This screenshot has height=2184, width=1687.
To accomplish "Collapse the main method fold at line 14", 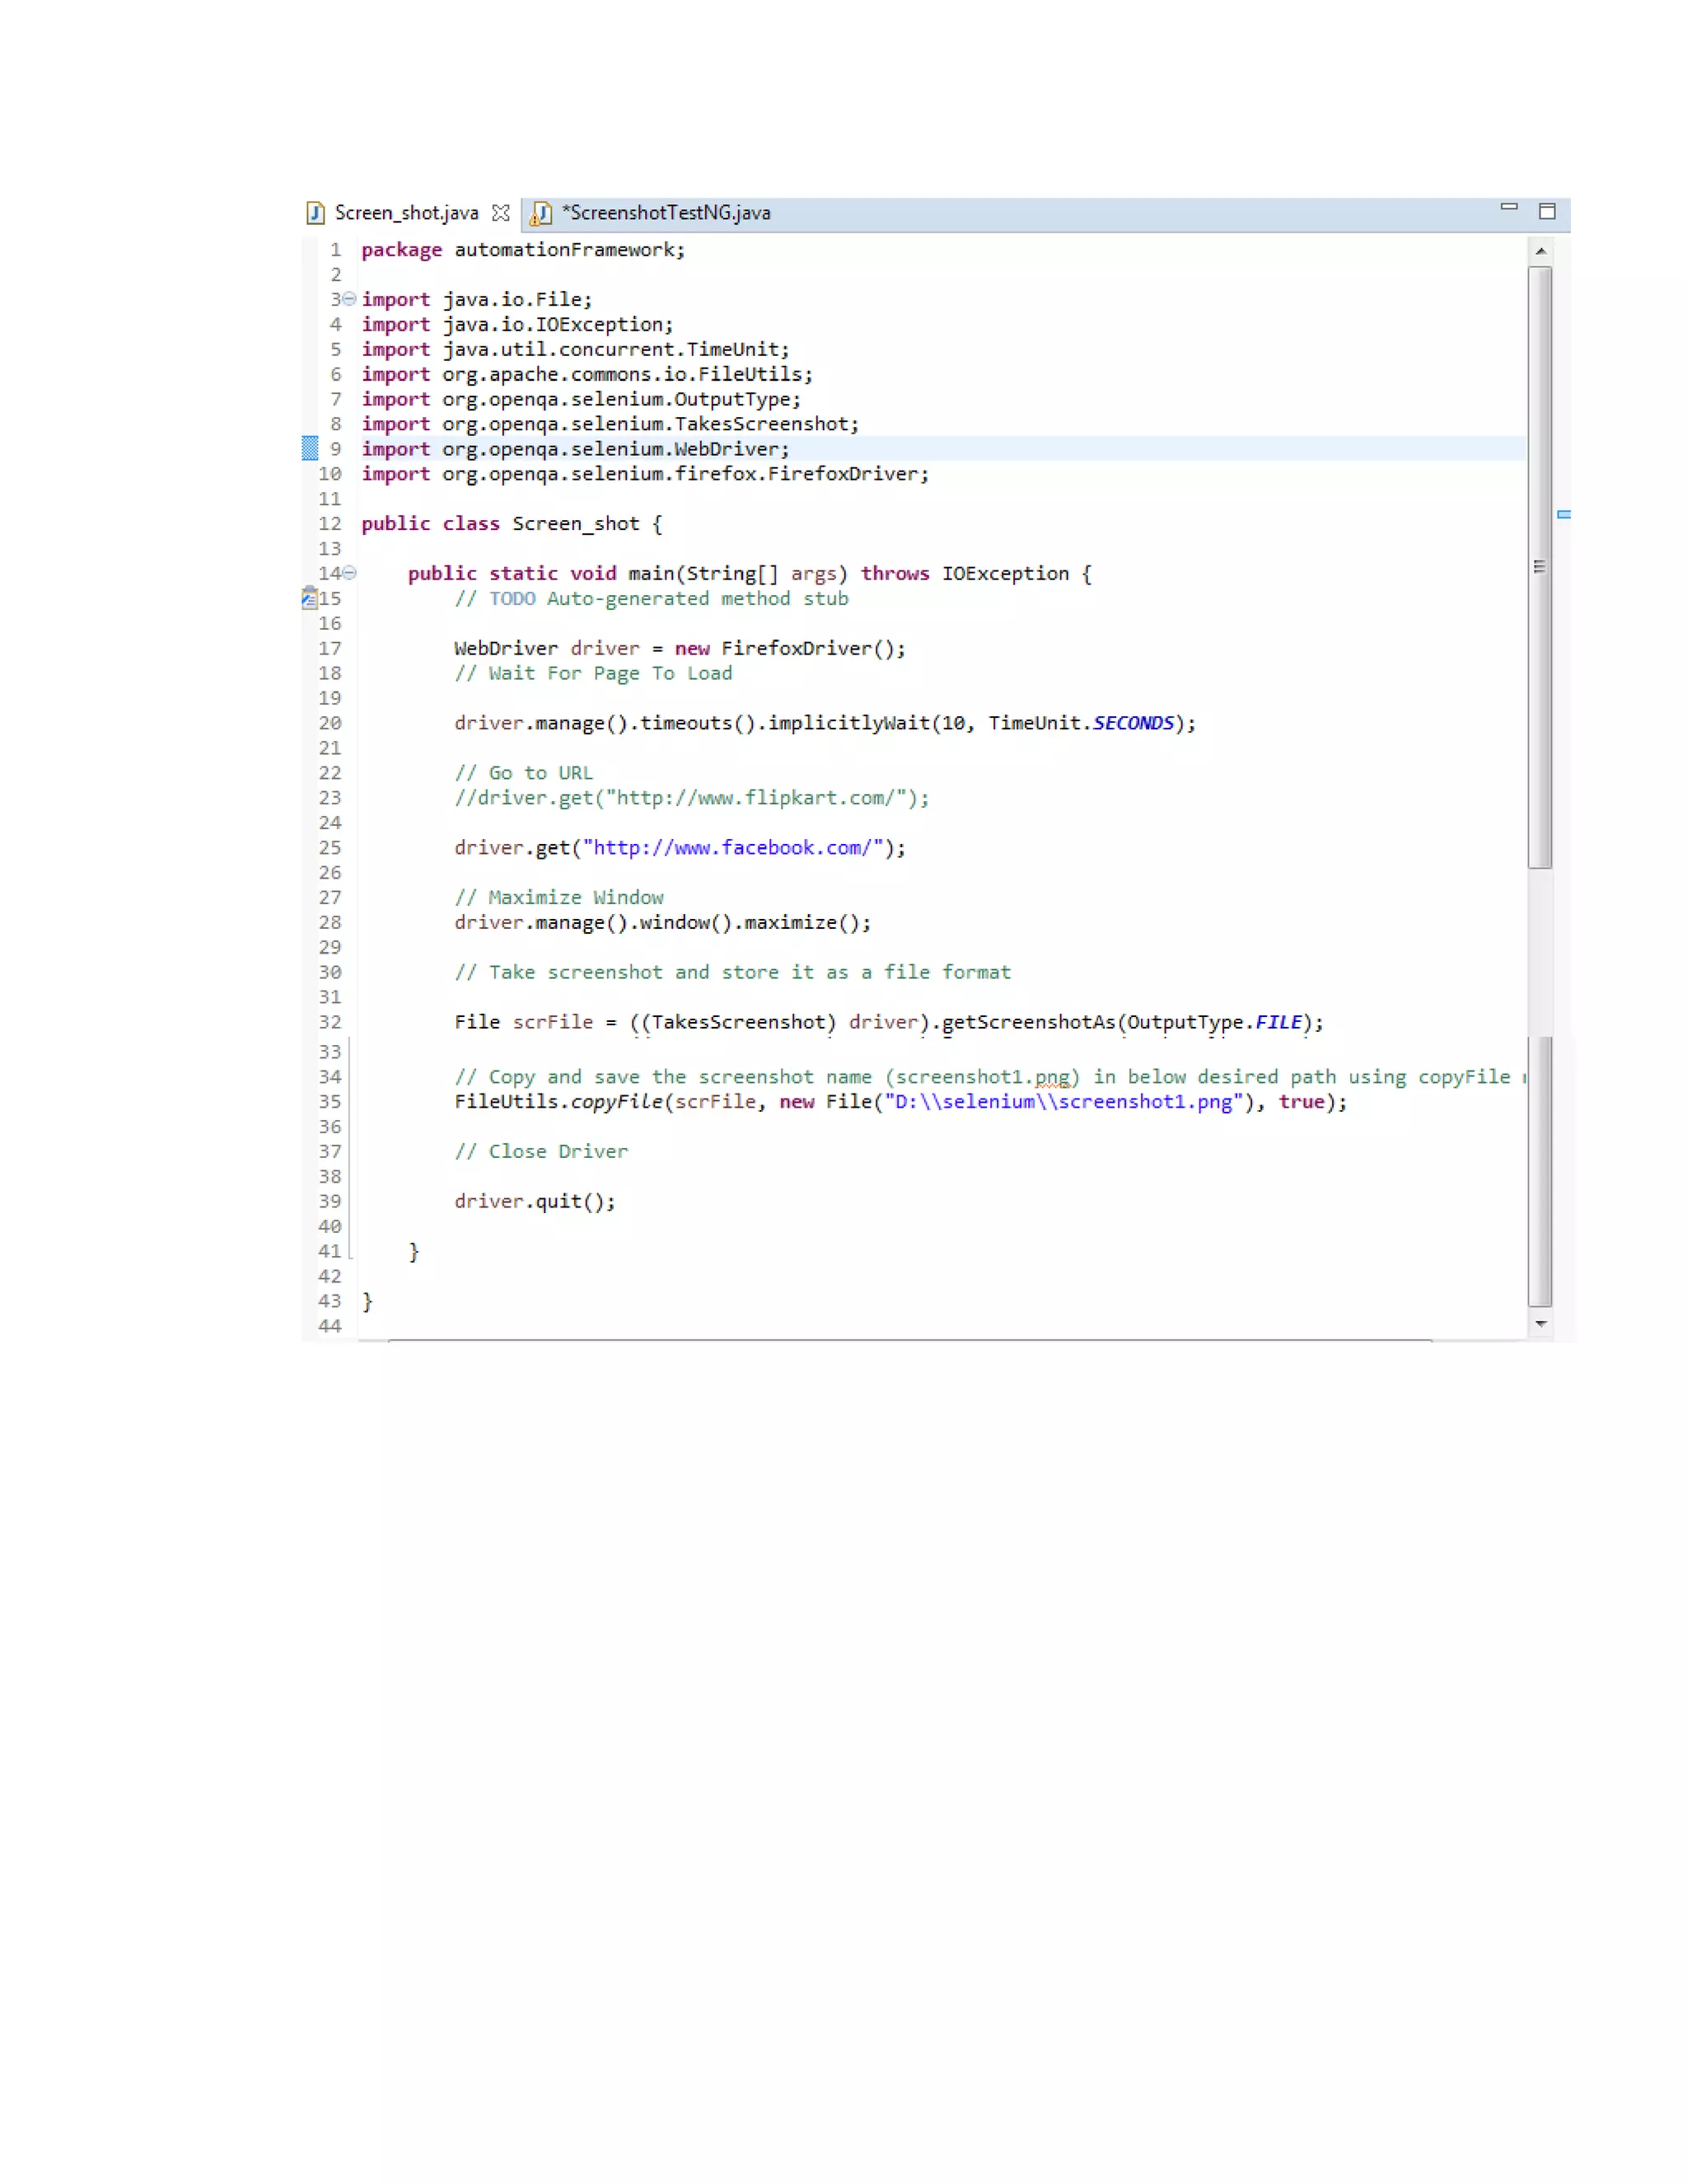I will (350, 573).
